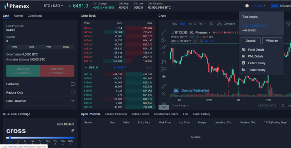Tick the Reduce-Only checkbox
Viewport: 291px width, 148px height.
(x=73, y=92)
